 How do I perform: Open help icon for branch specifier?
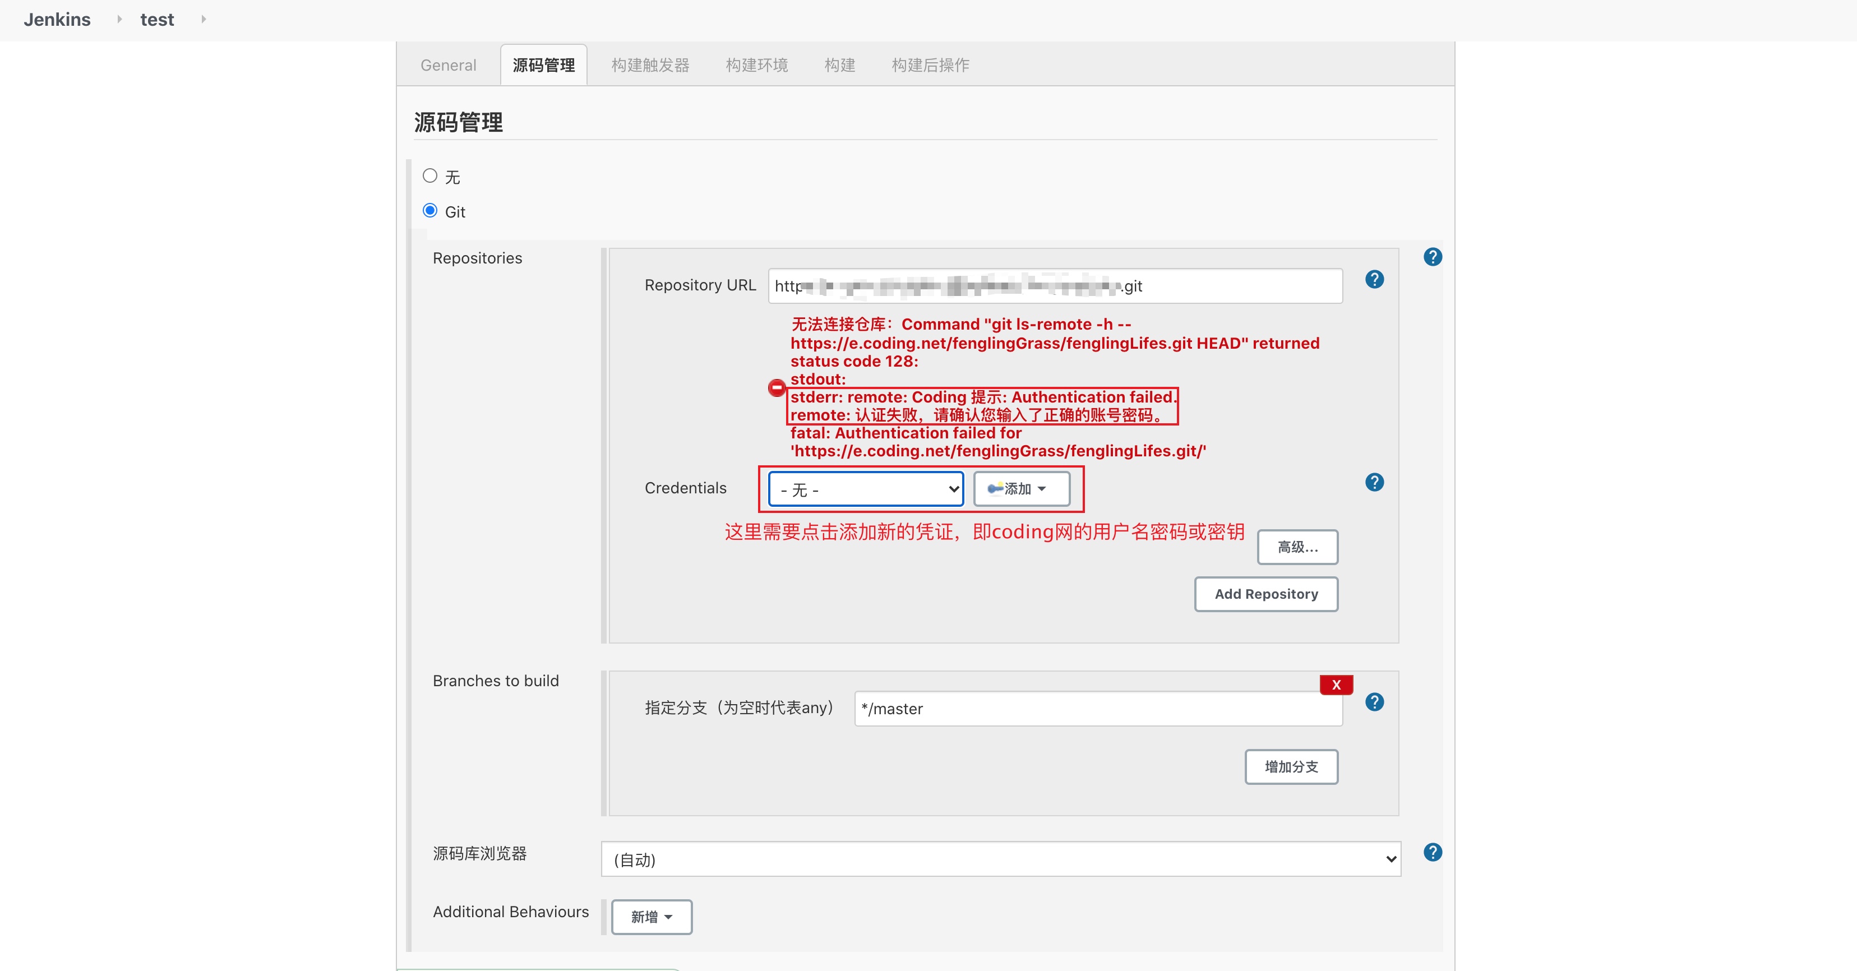[1374, 702]
